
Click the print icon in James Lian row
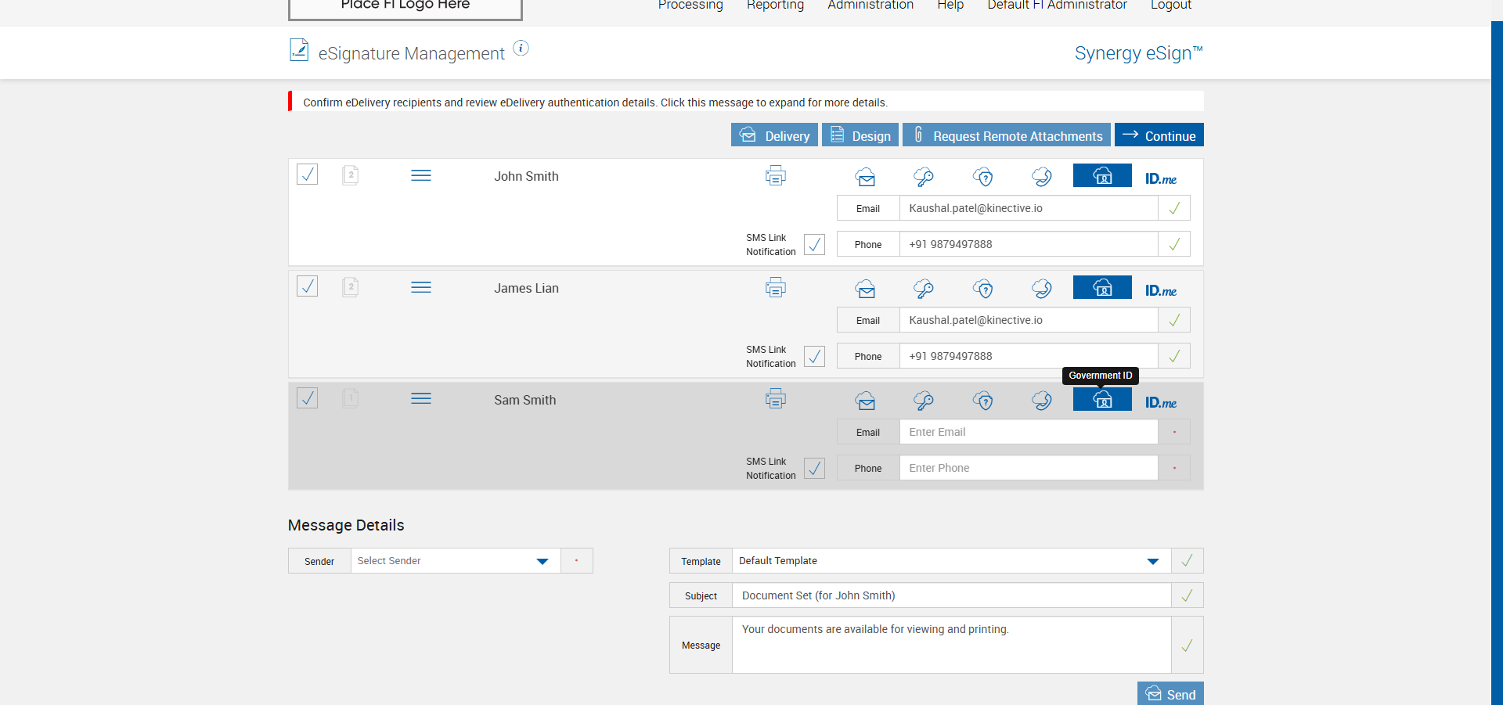point(776,287)
